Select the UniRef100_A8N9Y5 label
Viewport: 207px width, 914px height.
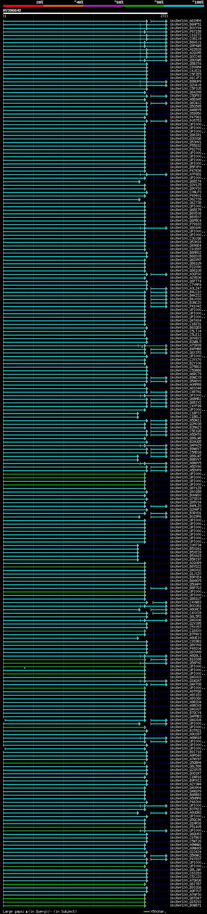coord(186,463)
